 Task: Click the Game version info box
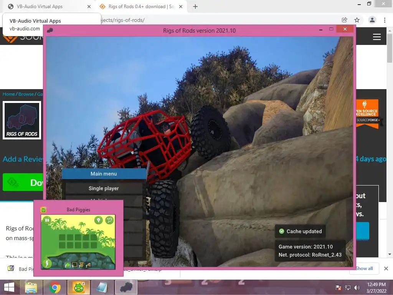click(x=310, y=250)
